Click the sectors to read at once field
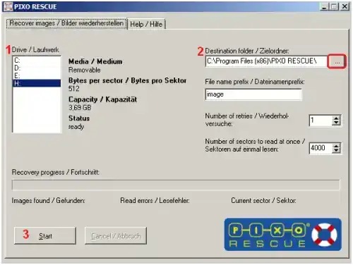 coord(321,148)
